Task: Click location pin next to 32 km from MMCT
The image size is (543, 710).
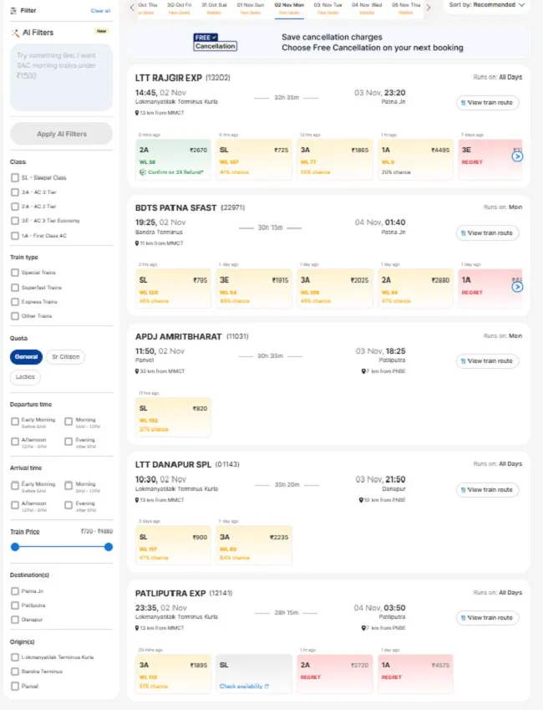Action: click(137, 371)
